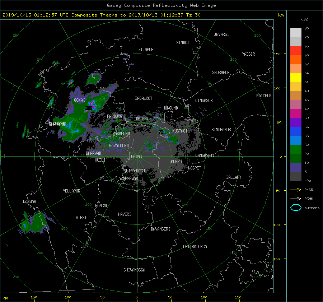Click the BALLARY city label

[234, 177]
